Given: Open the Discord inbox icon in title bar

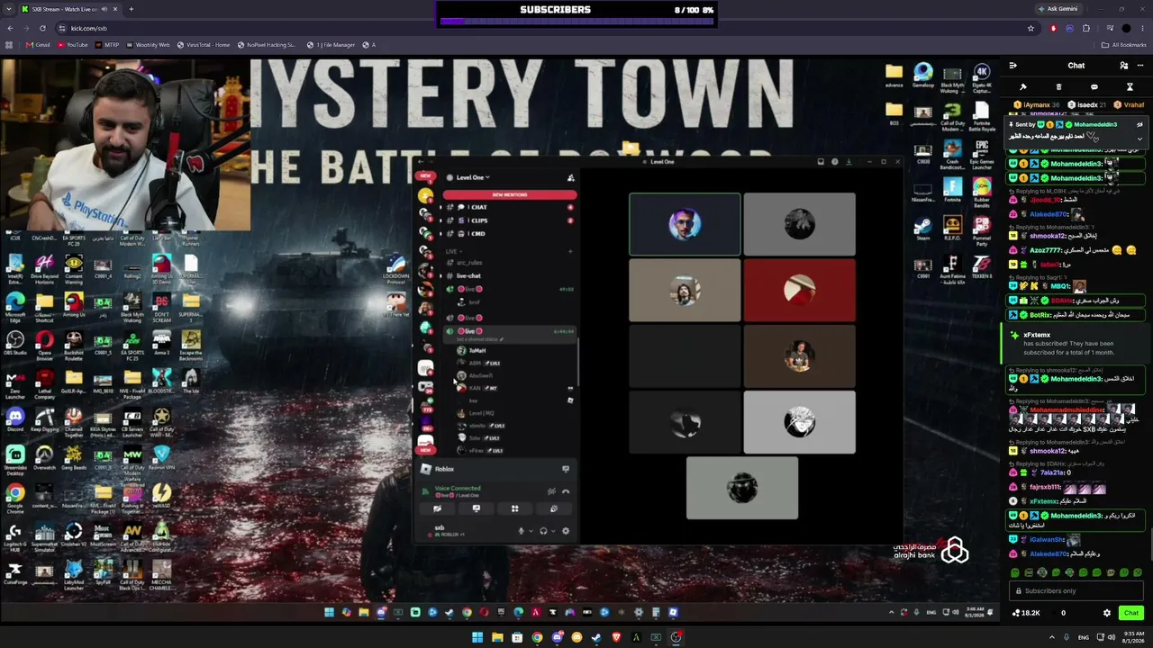Looking at the screenshot, I should click(x=821, y=162).
